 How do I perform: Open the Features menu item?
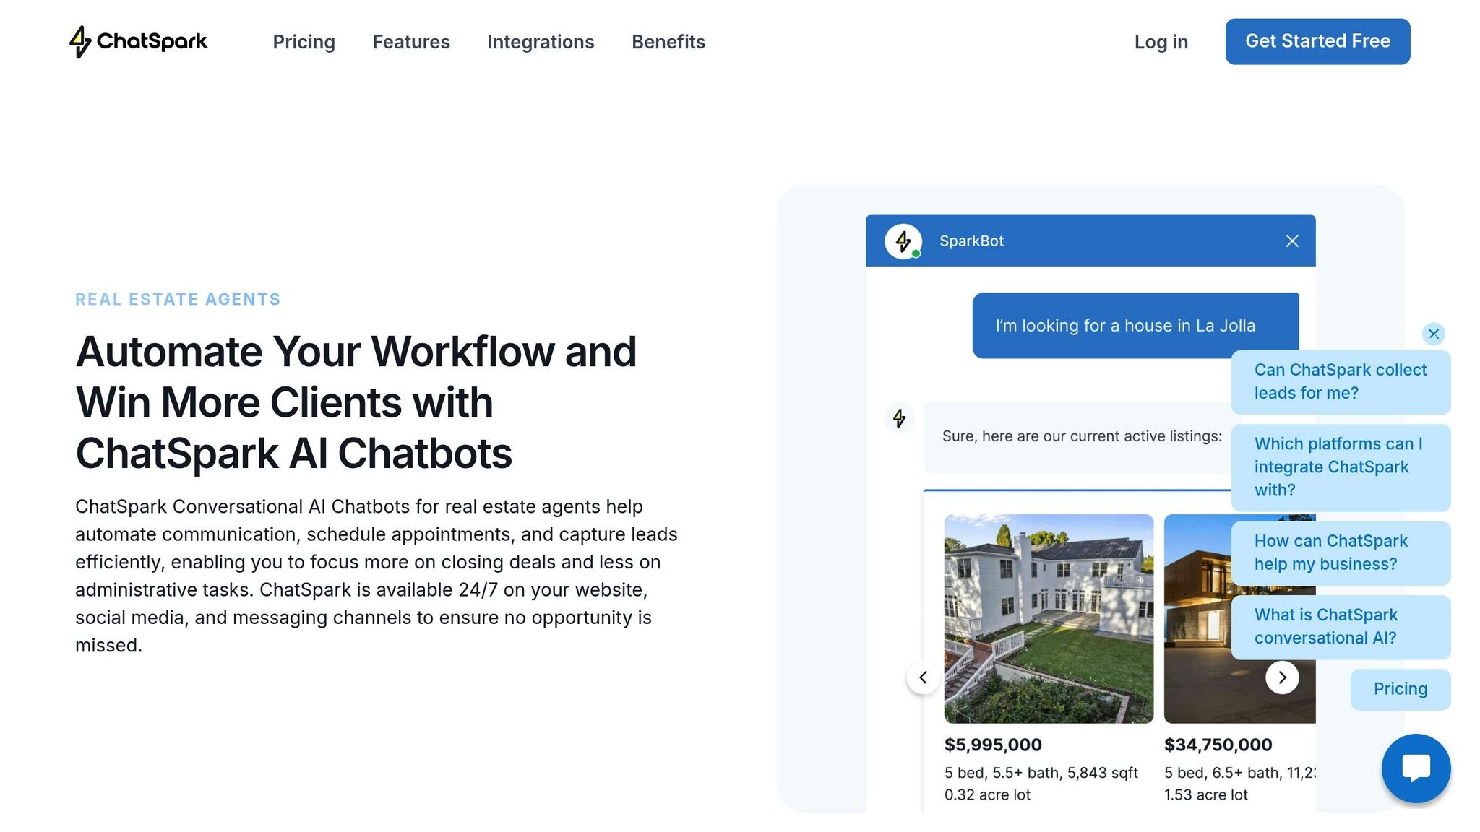410,42
